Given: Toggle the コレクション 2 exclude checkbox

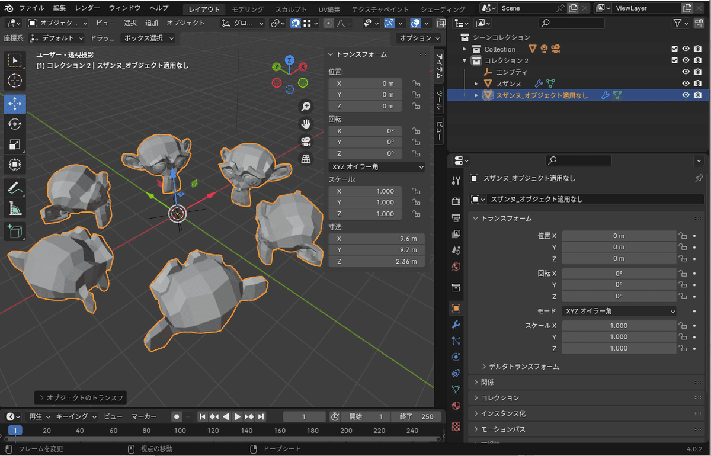Looking at the screenshot, I should 674,60.
